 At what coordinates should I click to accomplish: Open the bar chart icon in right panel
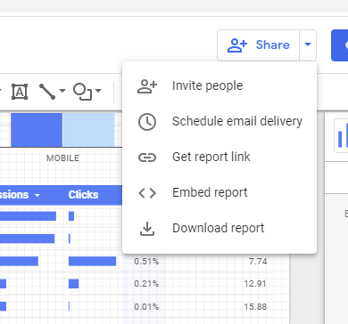(x=342, y=136)
